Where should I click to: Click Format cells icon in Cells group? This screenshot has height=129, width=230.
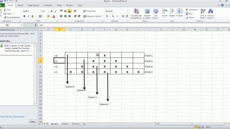click(x=179, y=11)
